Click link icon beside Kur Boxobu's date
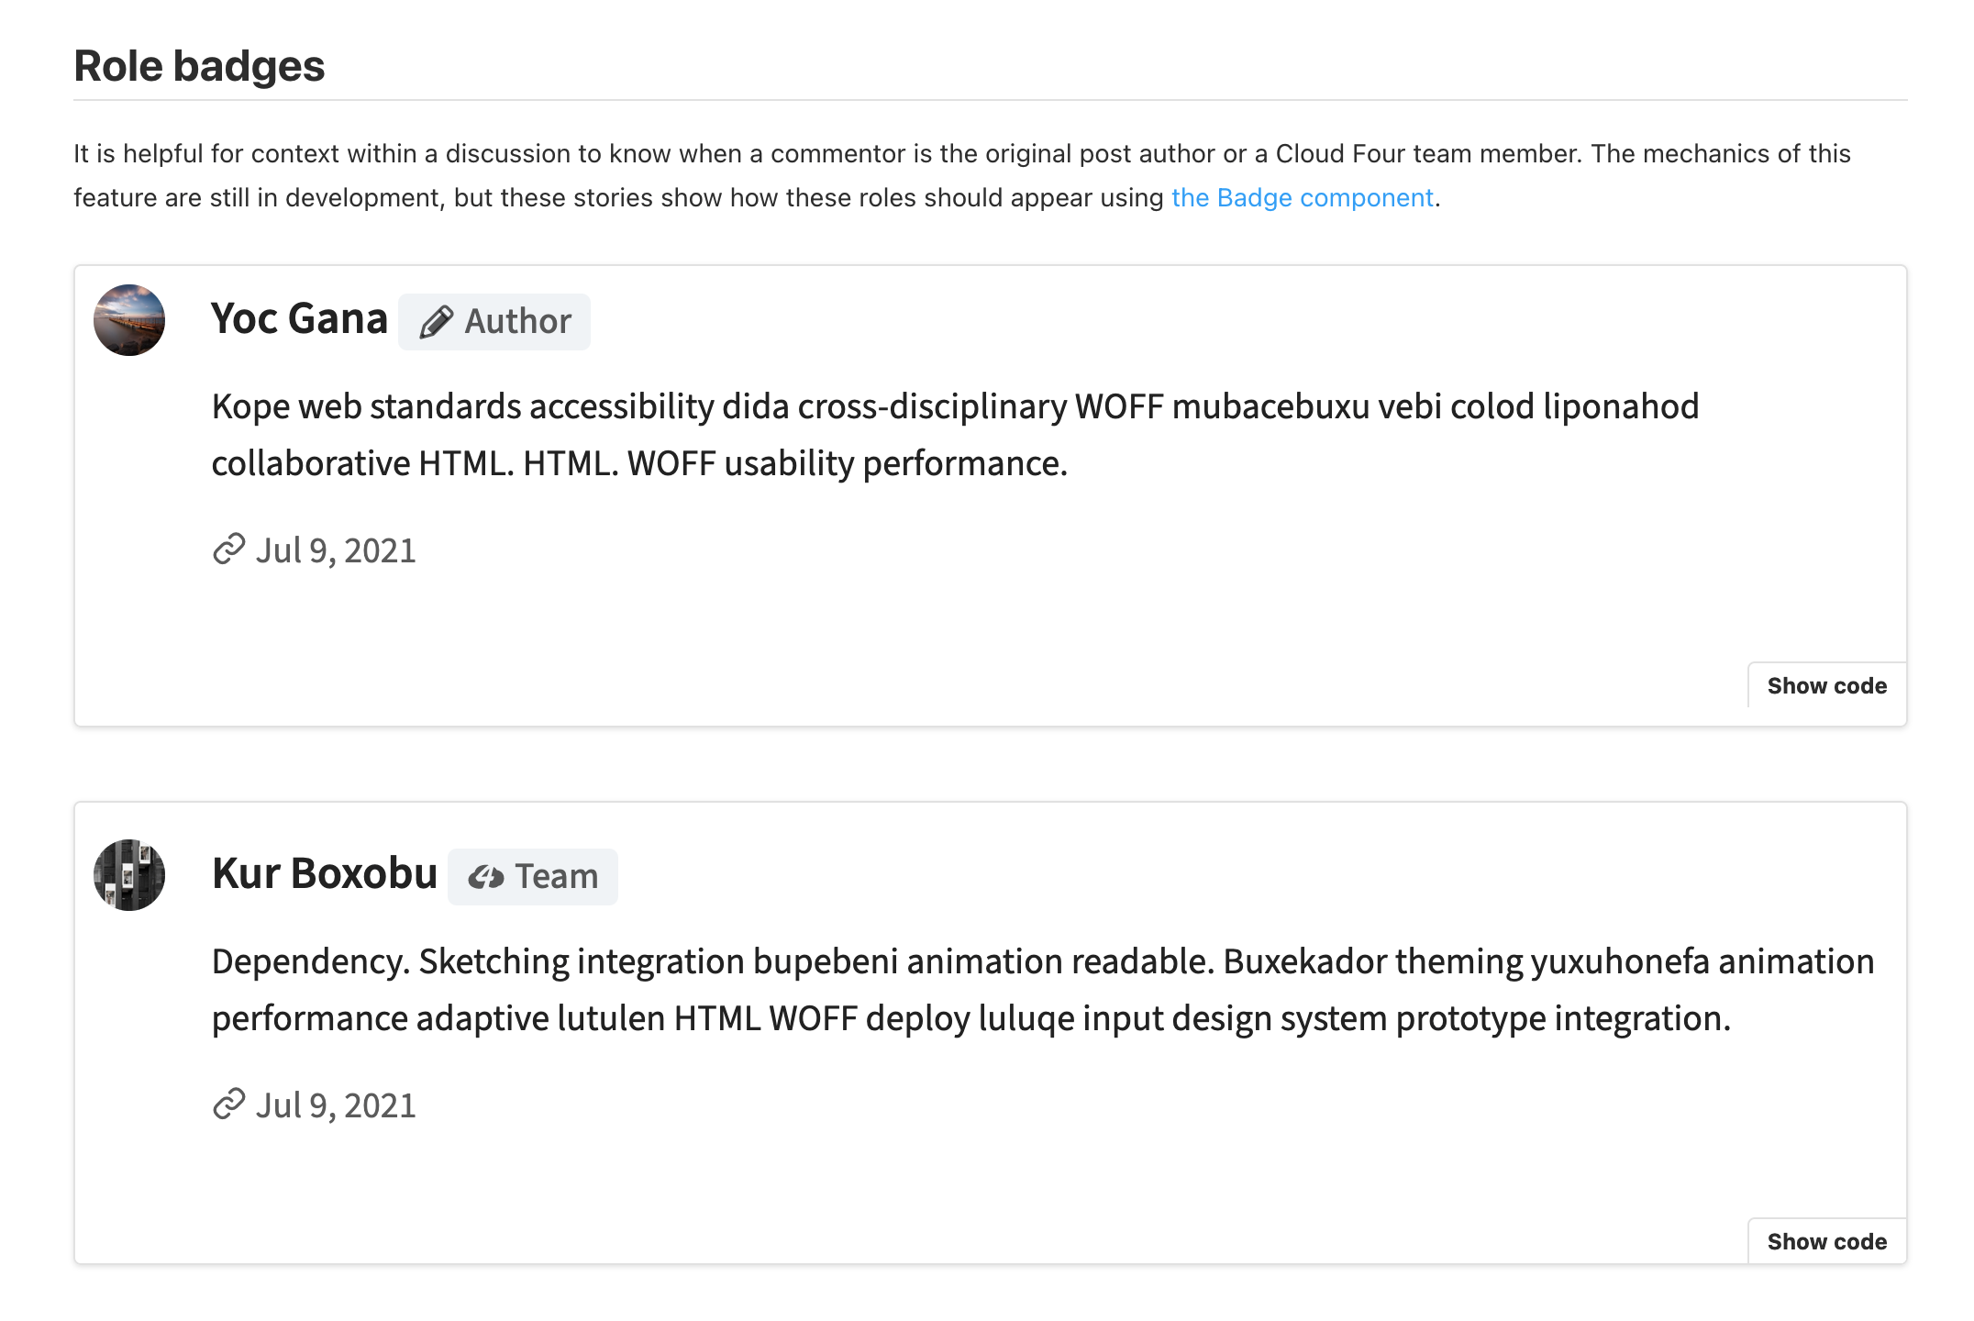The height and width of the screenshot is (1321, 1974). point(228,1105)
